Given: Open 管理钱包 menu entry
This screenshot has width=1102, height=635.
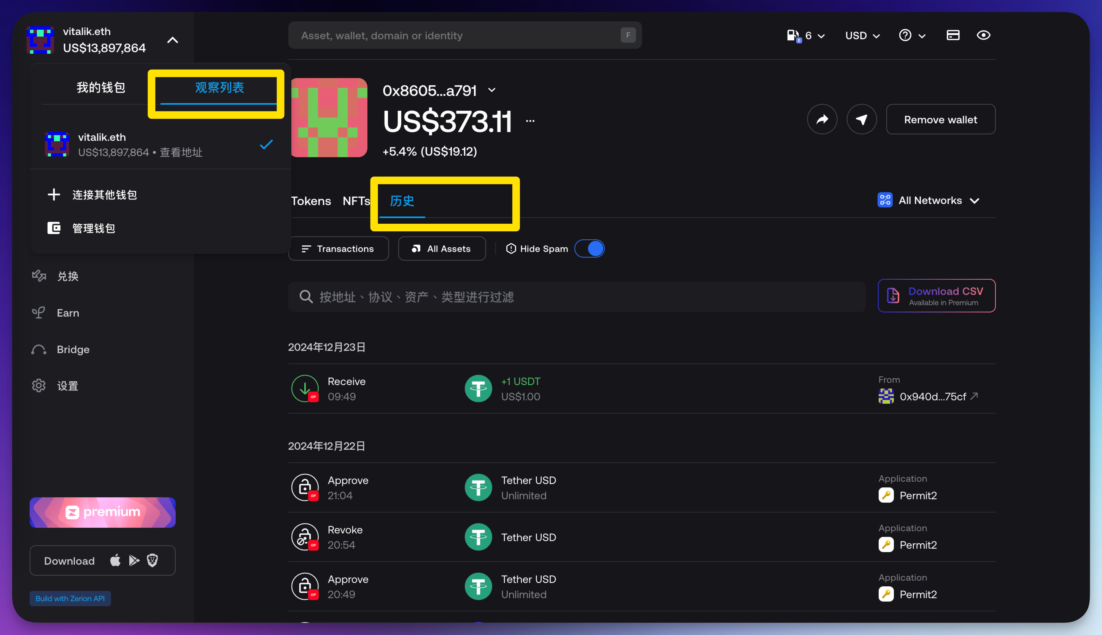Looking at the screenshot, I should point(94,228).
